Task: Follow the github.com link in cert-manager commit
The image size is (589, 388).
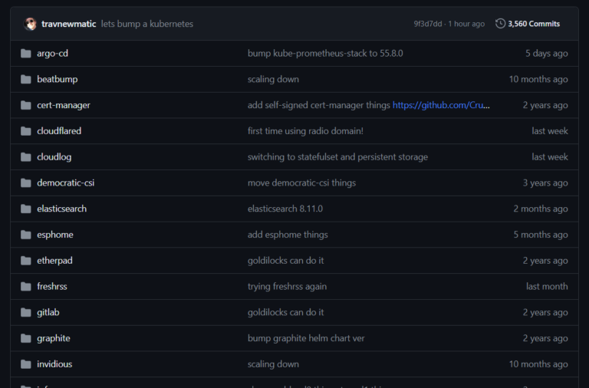Action: pos(441,105)
